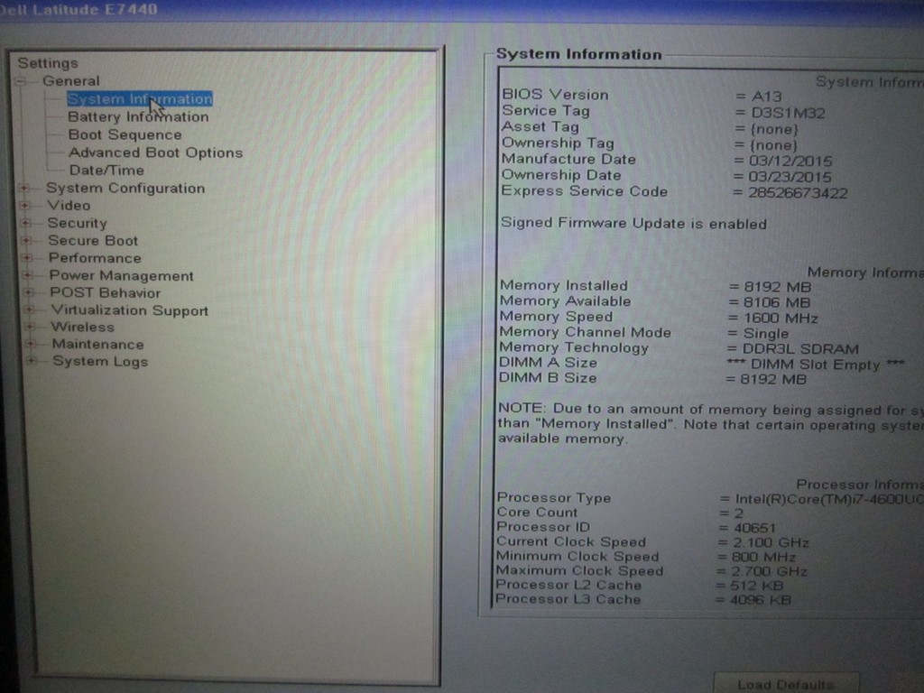Select the System Logs label

coord(100,361)
